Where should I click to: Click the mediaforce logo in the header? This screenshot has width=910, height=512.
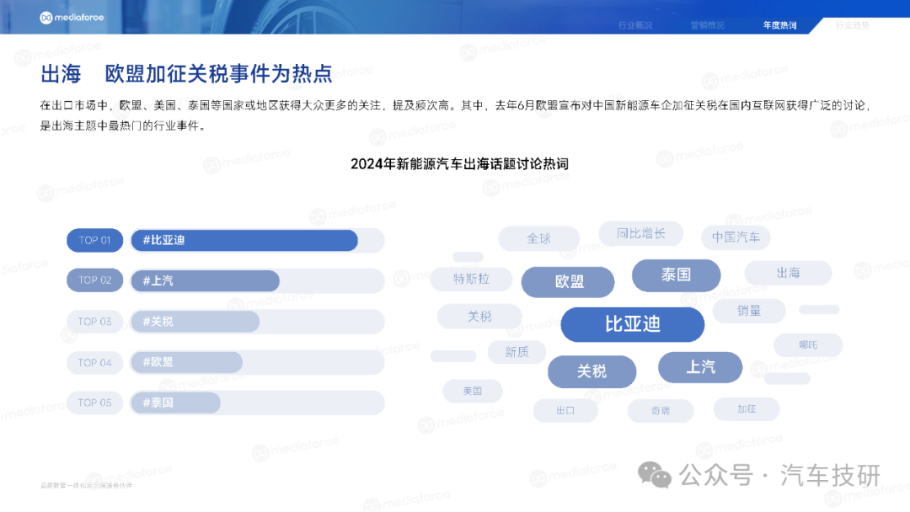tap(72, 18)
